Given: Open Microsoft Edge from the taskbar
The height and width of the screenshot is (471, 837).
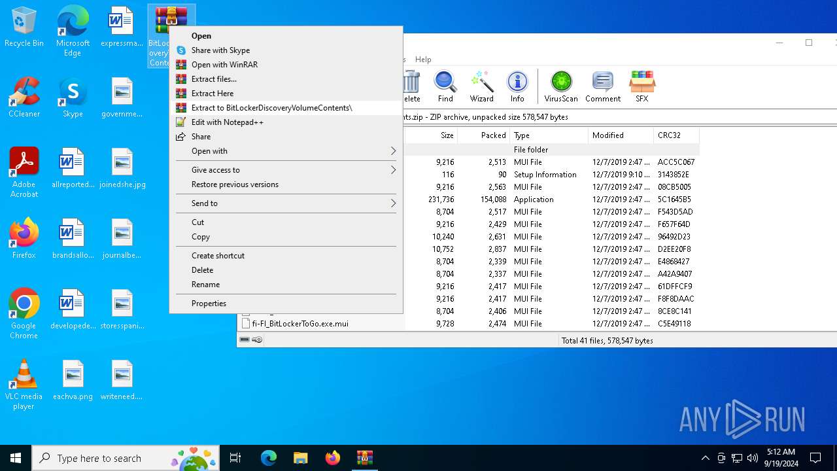Looking at the screenshot, I should click(x=269, y=458).
